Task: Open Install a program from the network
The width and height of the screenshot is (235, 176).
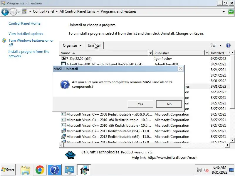Action: [29, 54]
